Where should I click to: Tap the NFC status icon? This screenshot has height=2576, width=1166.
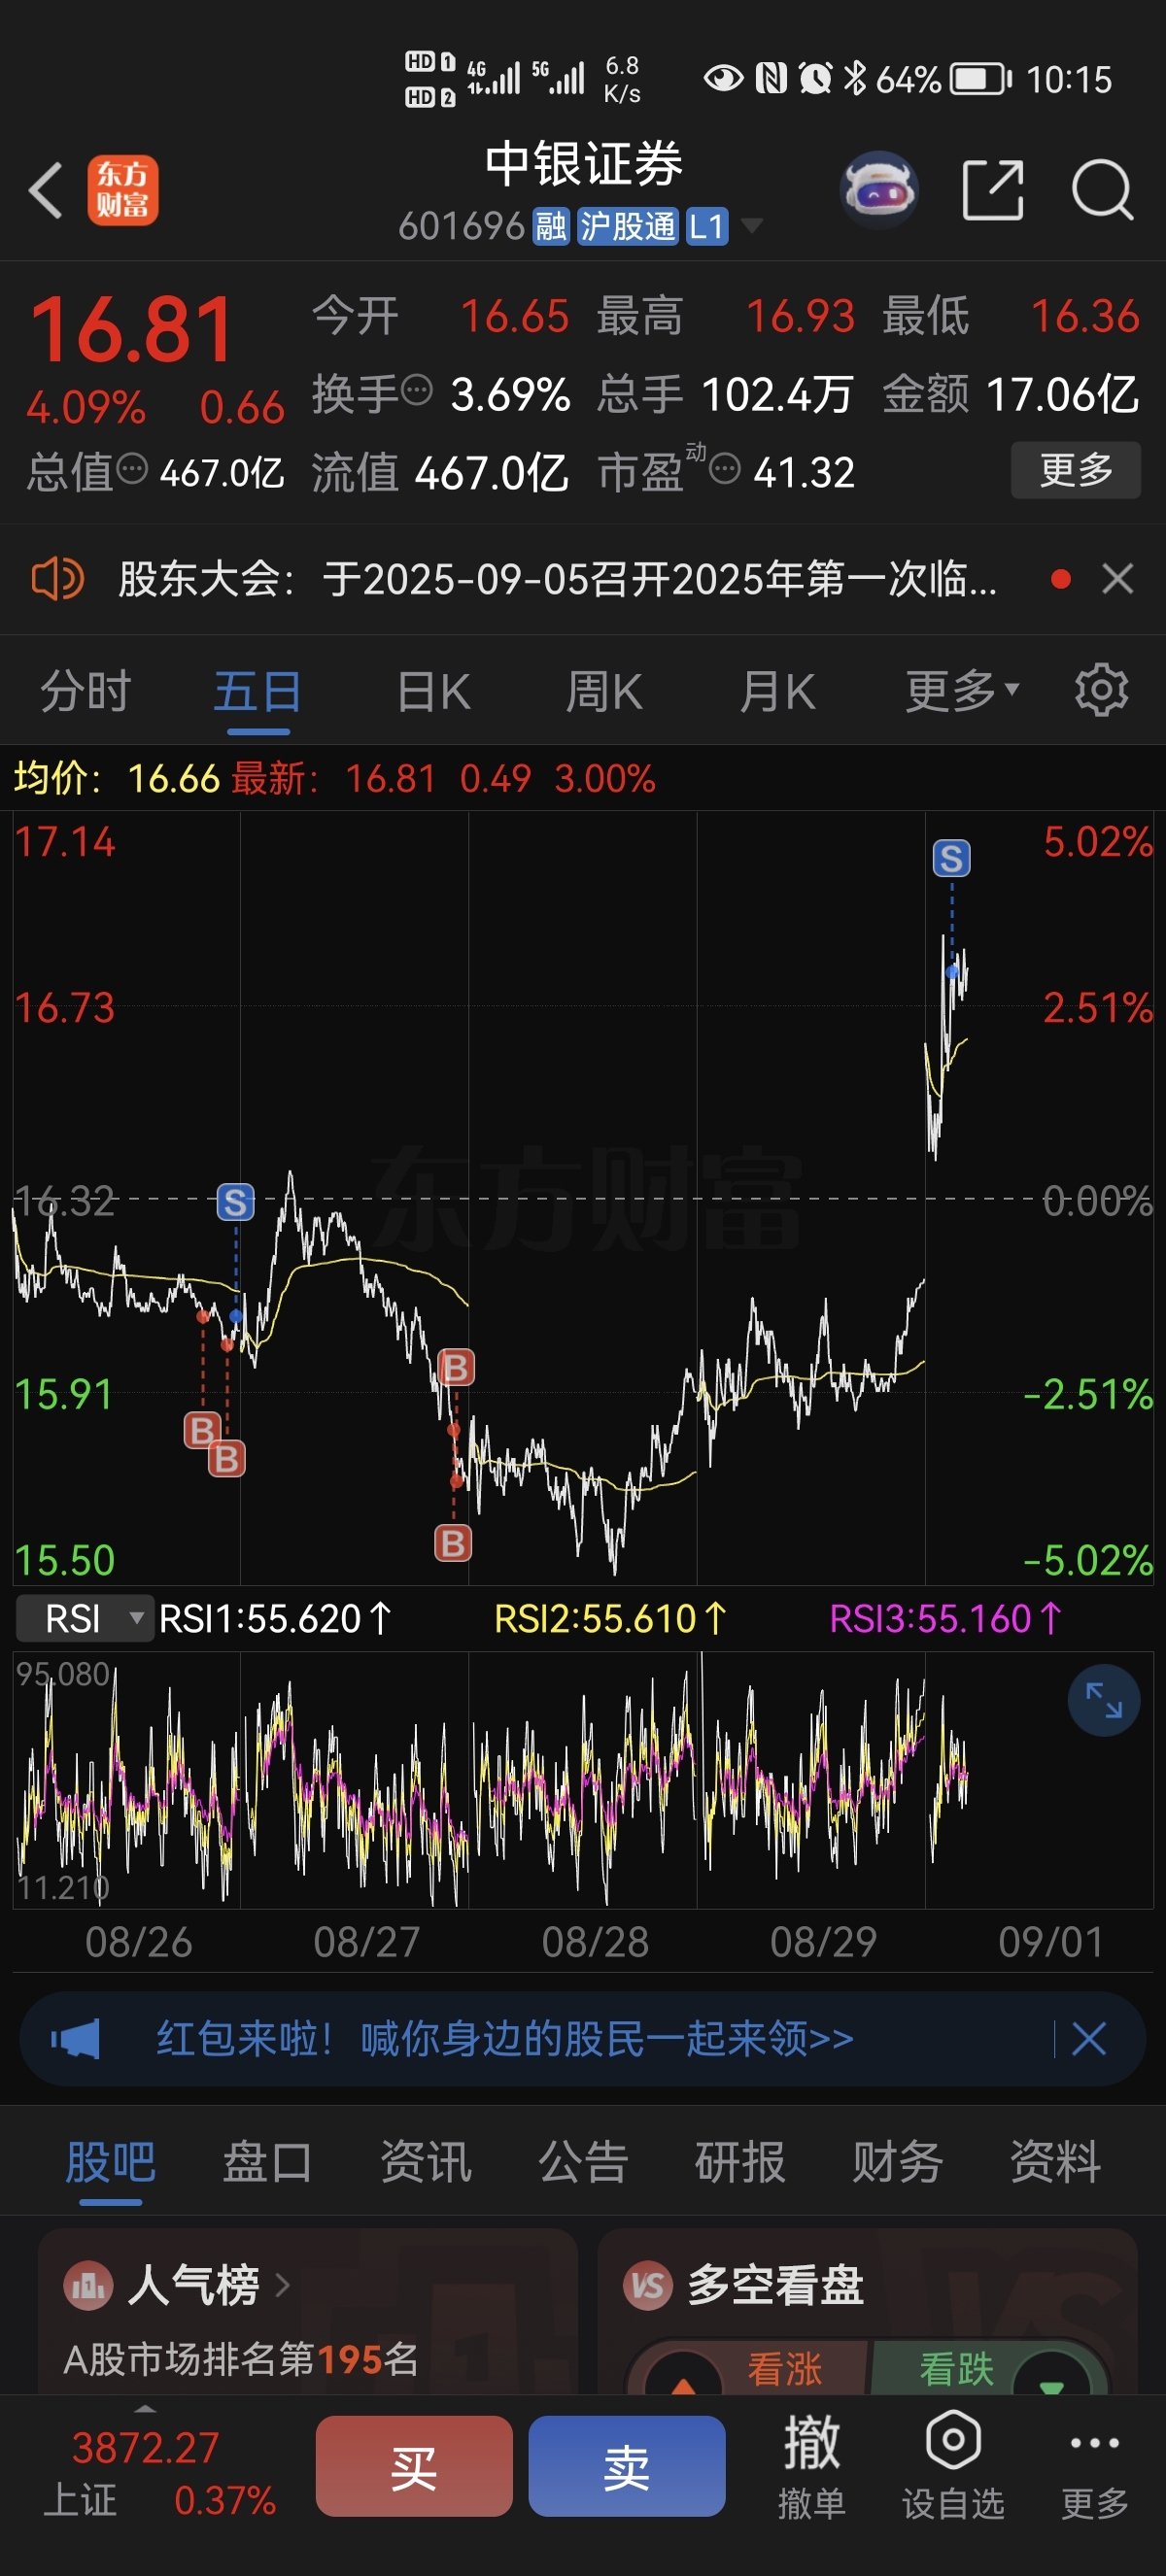pos(771,78)
